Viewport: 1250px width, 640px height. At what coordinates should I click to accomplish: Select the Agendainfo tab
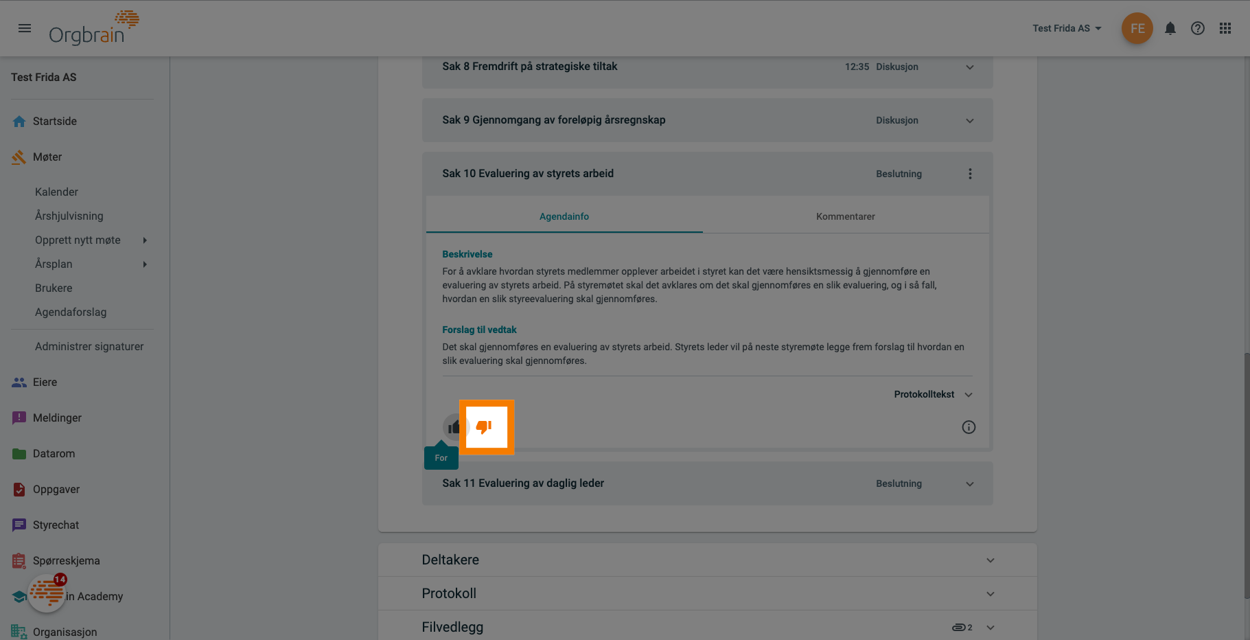tap(564, 216)
